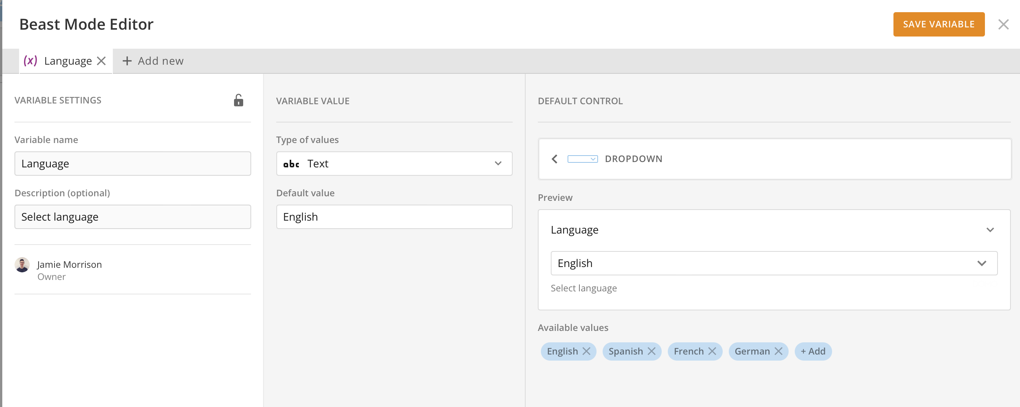The width and height of the screenshot is (1020, 407).
Task: Edit the Variable name field
Action: point(133,164)
